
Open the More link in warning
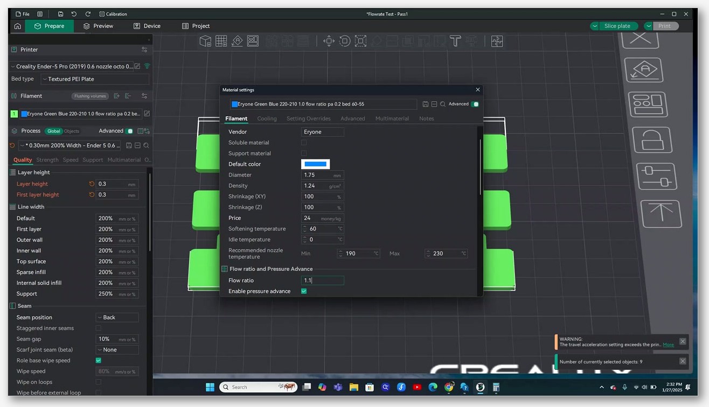pyautogui.click(x=668, y=345)
